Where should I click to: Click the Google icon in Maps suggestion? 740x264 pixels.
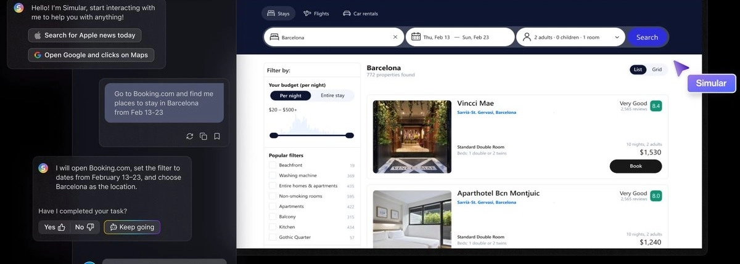[x=38, y=55]
